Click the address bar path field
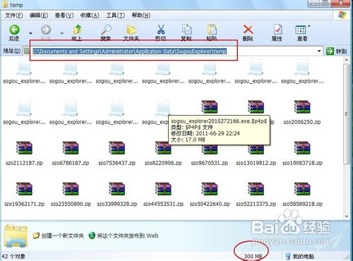Viewport: 353px width, 261px height. point(173,51)
